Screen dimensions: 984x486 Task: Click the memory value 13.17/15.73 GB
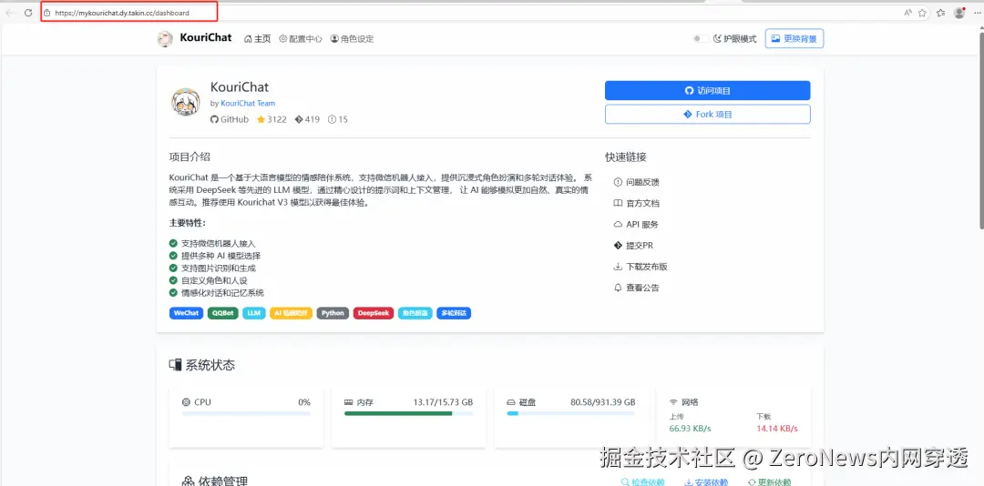tap(443, 402)
